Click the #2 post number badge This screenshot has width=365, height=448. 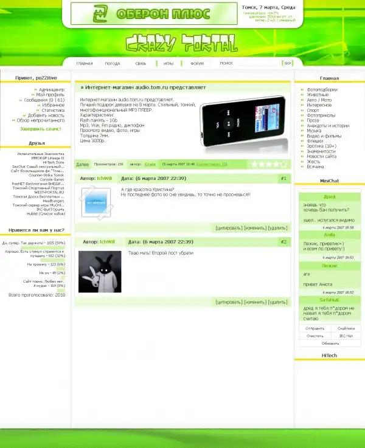pos(283,242)
